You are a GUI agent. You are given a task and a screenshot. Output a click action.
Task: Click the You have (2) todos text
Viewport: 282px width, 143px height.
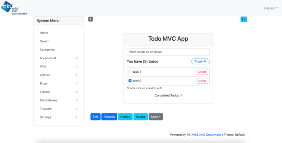pyautogui.click(x=142, y=61)
